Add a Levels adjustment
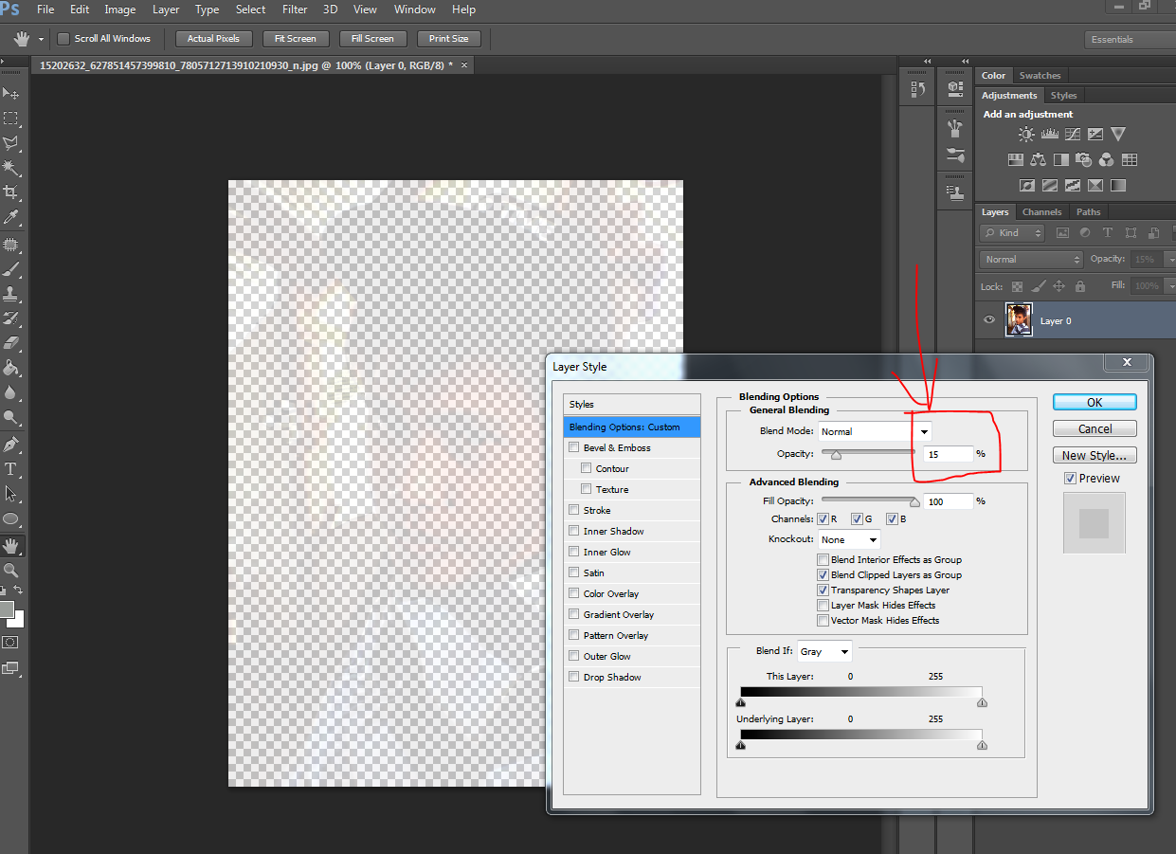Viewport: 1176px width, 854px height. tap(1049, 135)
